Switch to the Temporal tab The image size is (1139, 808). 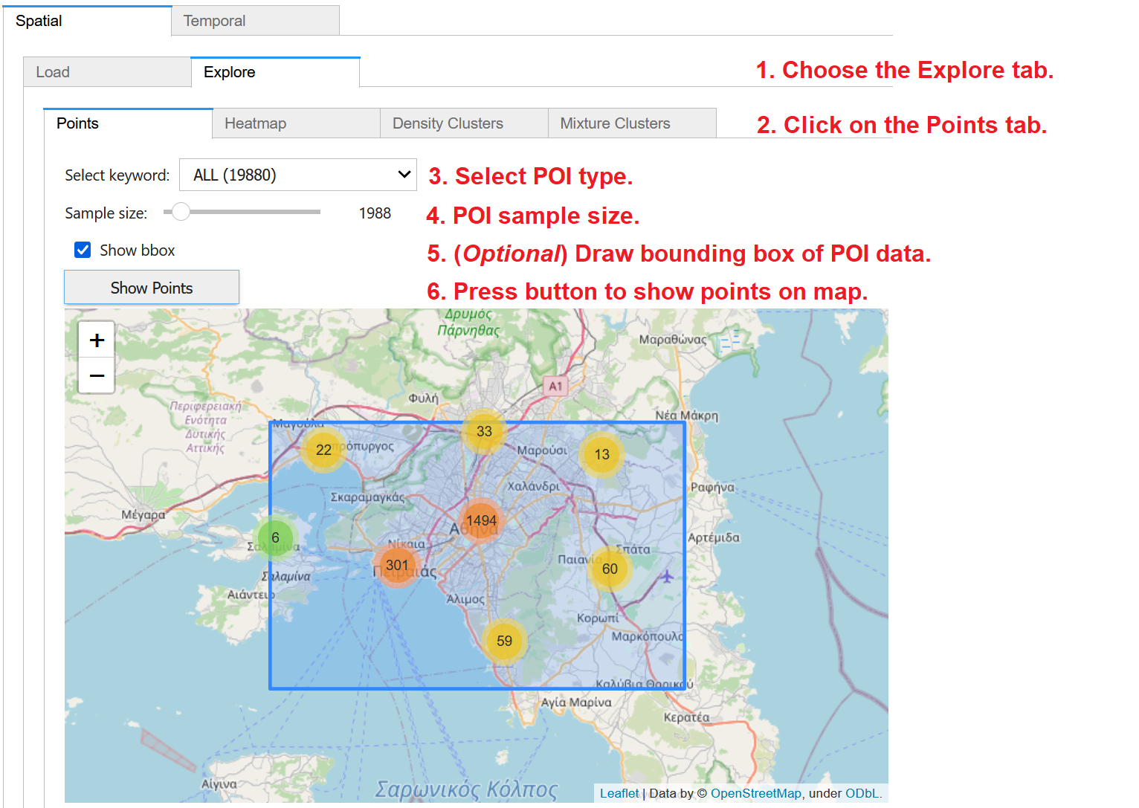(255, 21)
